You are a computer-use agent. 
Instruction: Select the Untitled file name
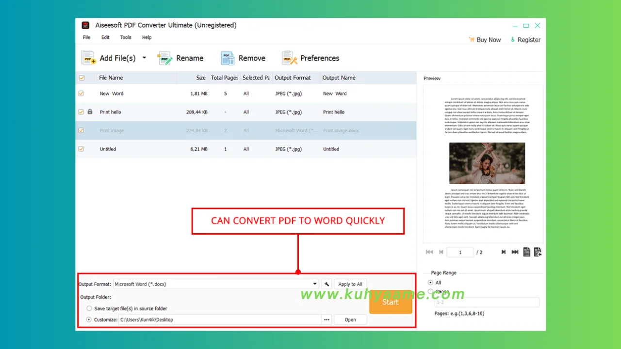pos(108,149)
